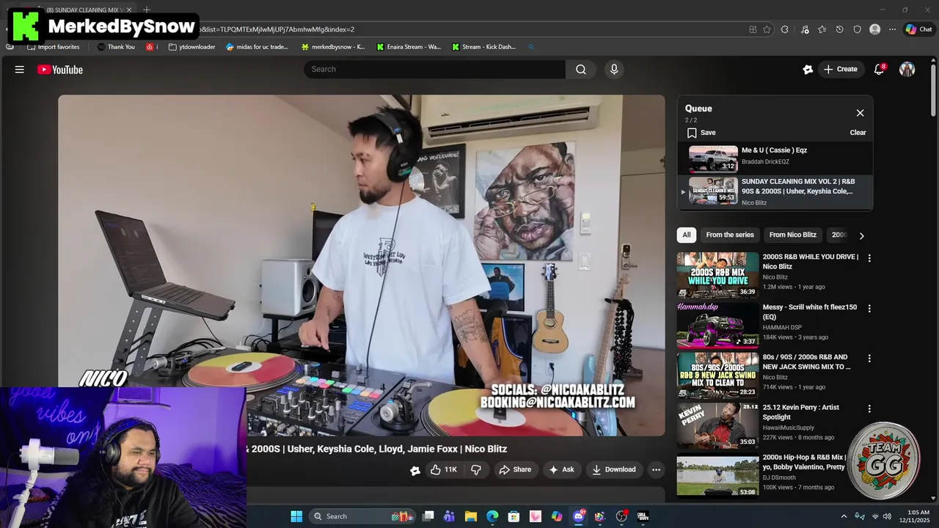This screenshot has width=939, height=528.
Task: Click Import favorites in bookmarks bar
Action: [53, 47]
